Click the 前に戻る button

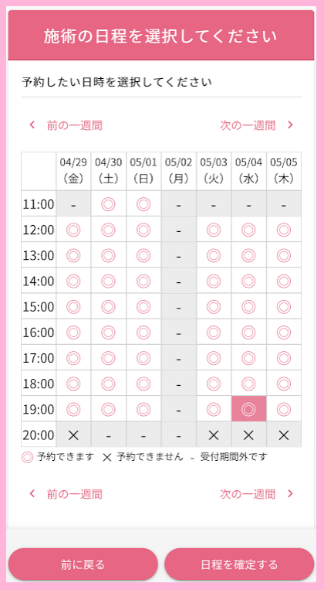pos(83,564)
